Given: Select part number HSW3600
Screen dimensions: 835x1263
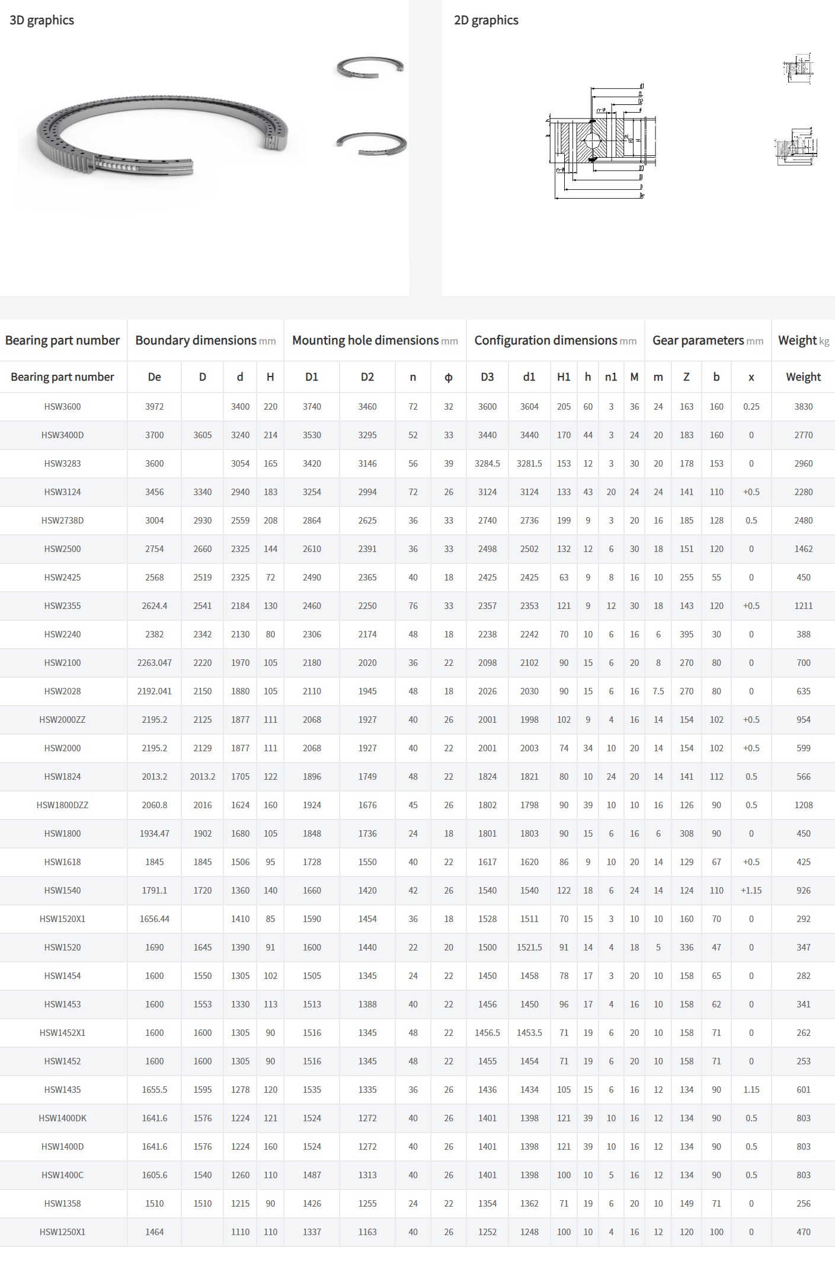Looking at the screenshot, I should pos(62,407).
